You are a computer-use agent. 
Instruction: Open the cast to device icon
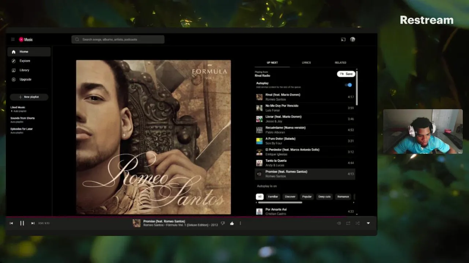(x=343, y=39)
